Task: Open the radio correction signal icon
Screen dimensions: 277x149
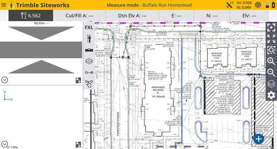Action: (258, 5)
